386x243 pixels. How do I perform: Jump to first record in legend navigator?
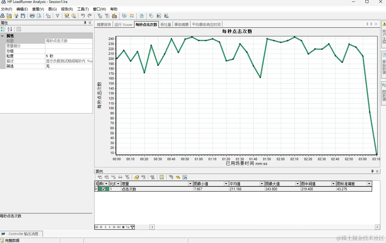click(x=97, y=227)
